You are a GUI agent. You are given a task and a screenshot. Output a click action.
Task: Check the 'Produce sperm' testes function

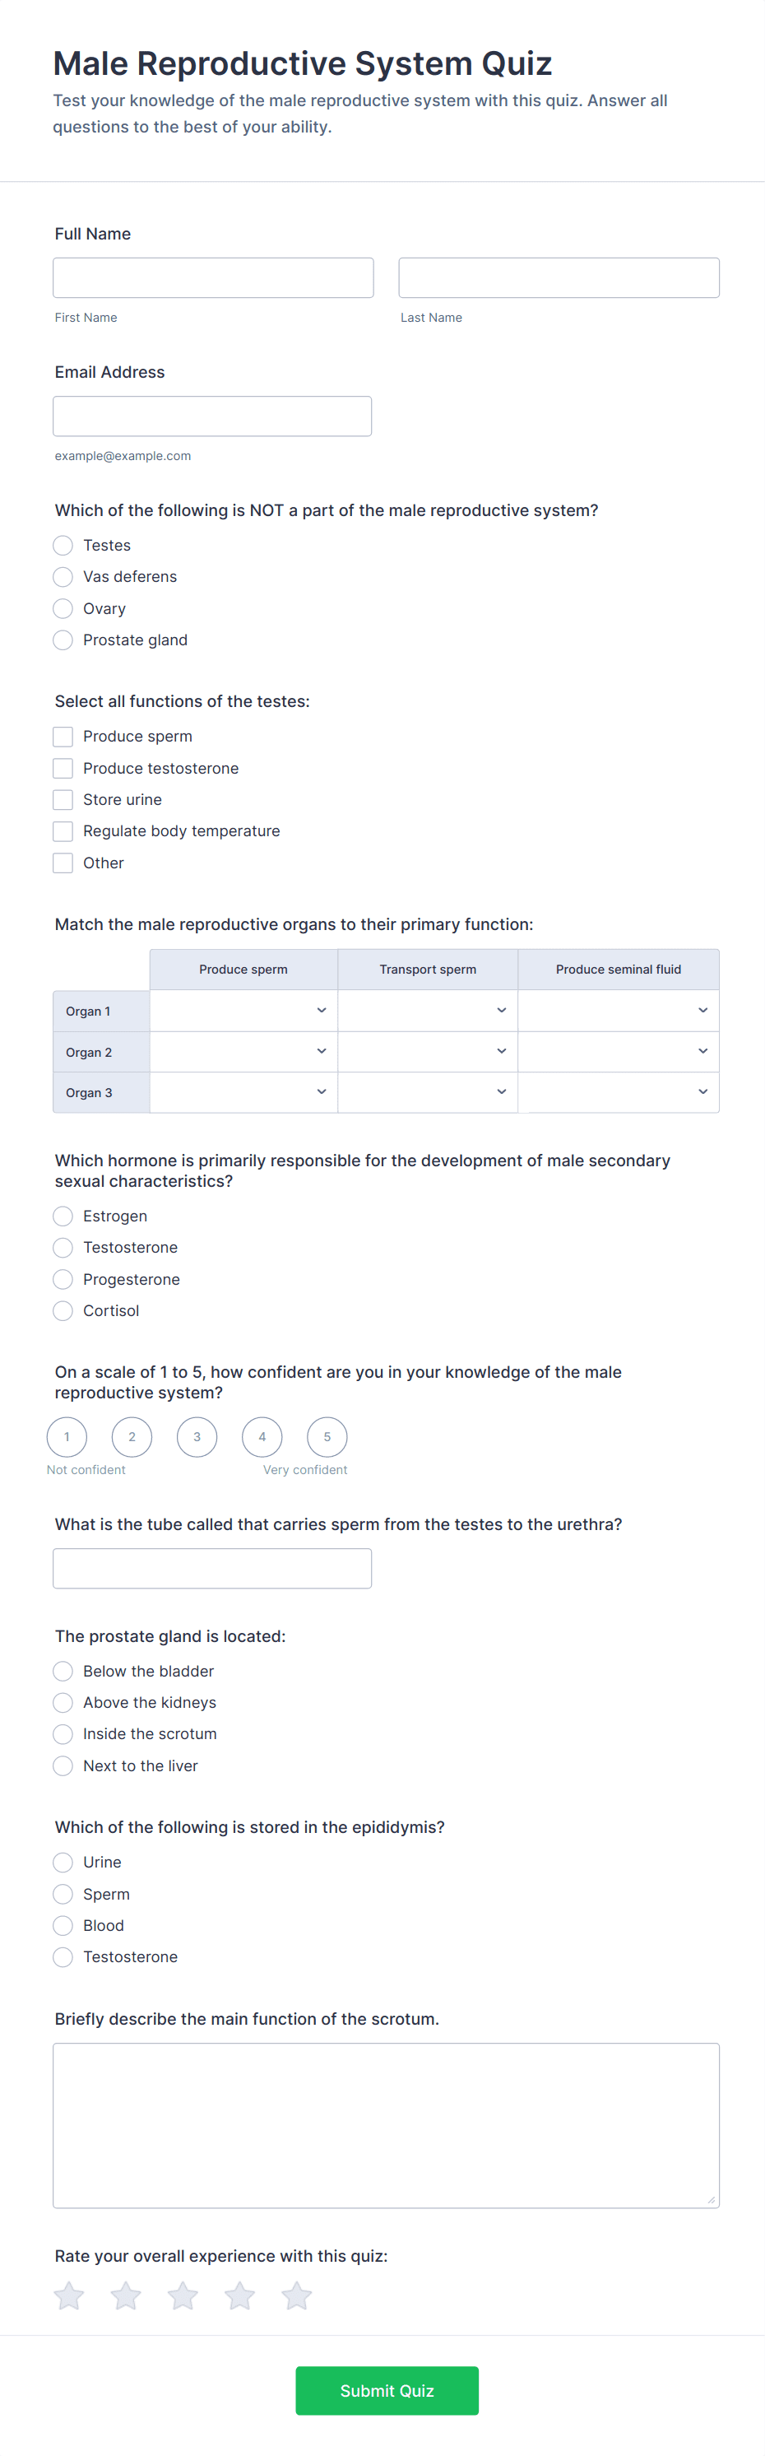pyautogui.click(x=63, y=736)
